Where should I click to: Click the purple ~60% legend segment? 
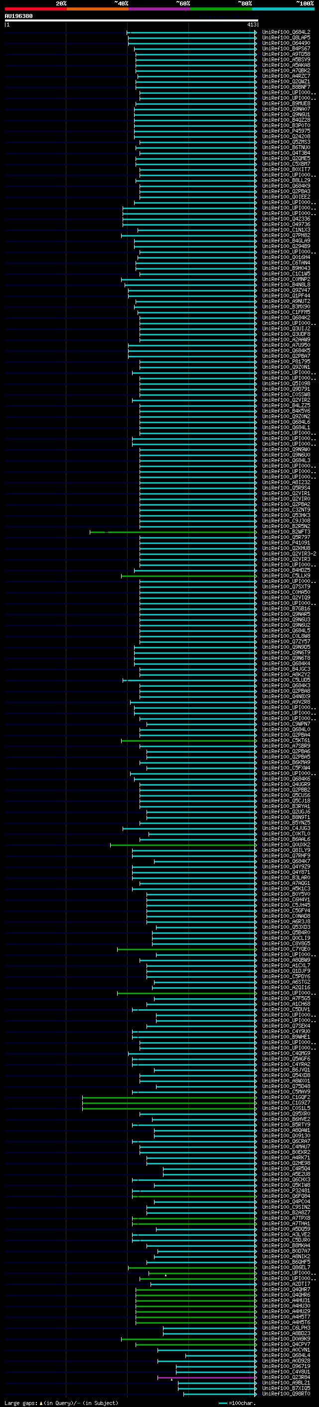[159, 9]
